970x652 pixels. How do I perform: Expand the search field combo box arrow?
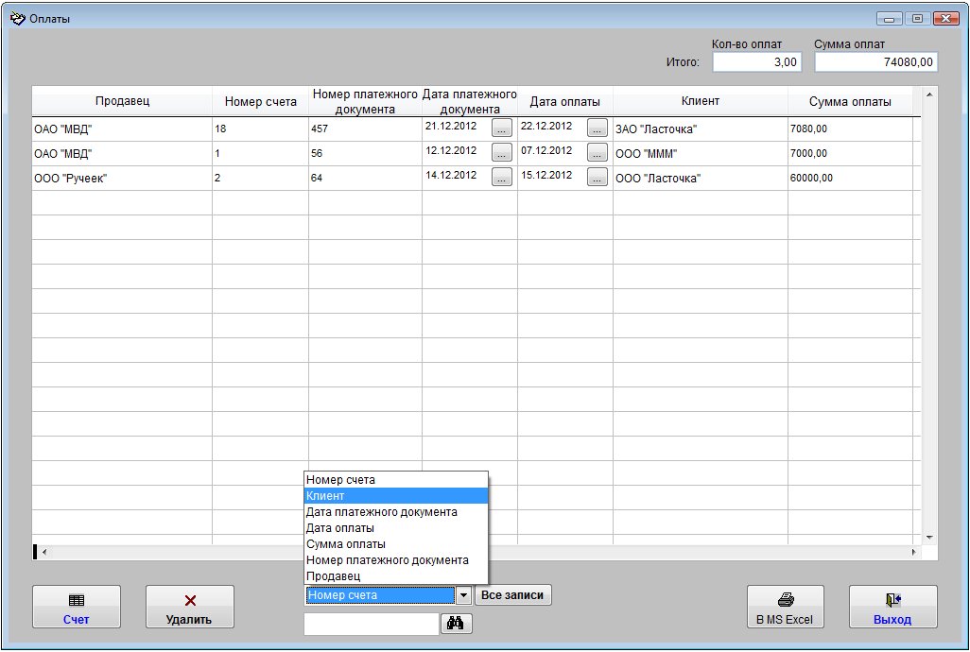[x=463, y=595]
